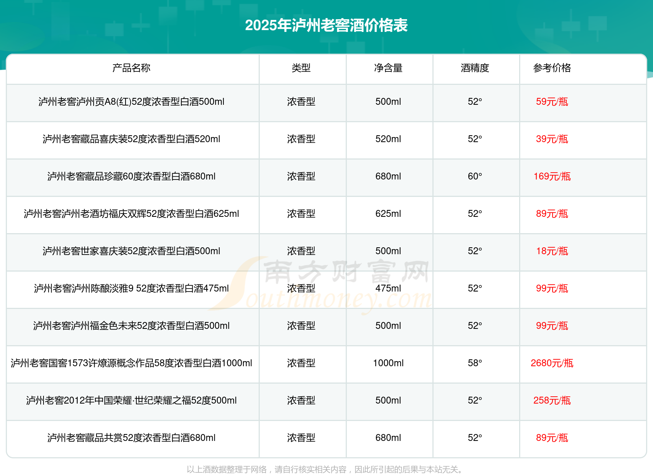Open 泸州老窖泸州老酒坊福庆双辉 product entry
This screenshot has width=653, height=475.
pos(131,214)
